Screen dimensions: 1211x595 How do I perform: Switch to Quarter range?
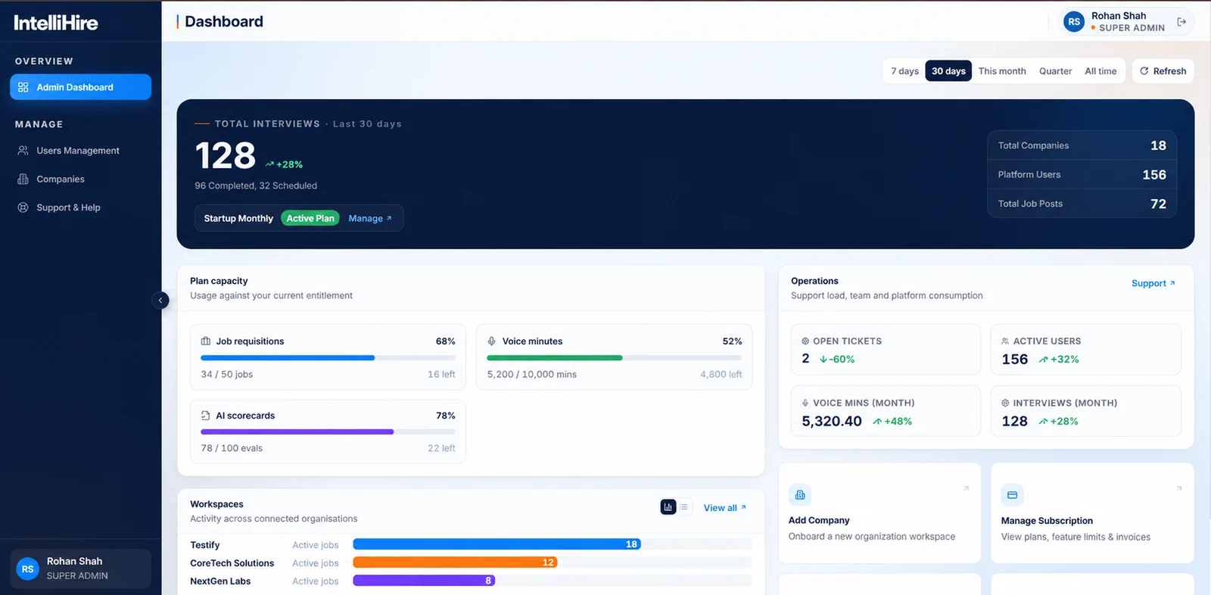coord(1055,71)
